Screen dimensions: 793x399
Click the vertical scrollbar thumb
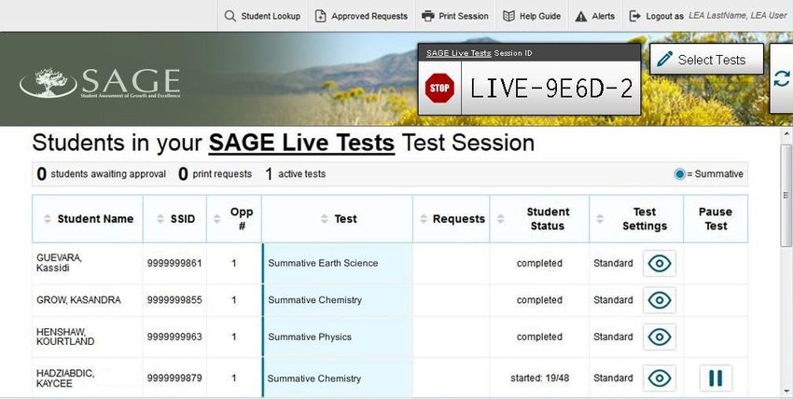click(786, 195)
